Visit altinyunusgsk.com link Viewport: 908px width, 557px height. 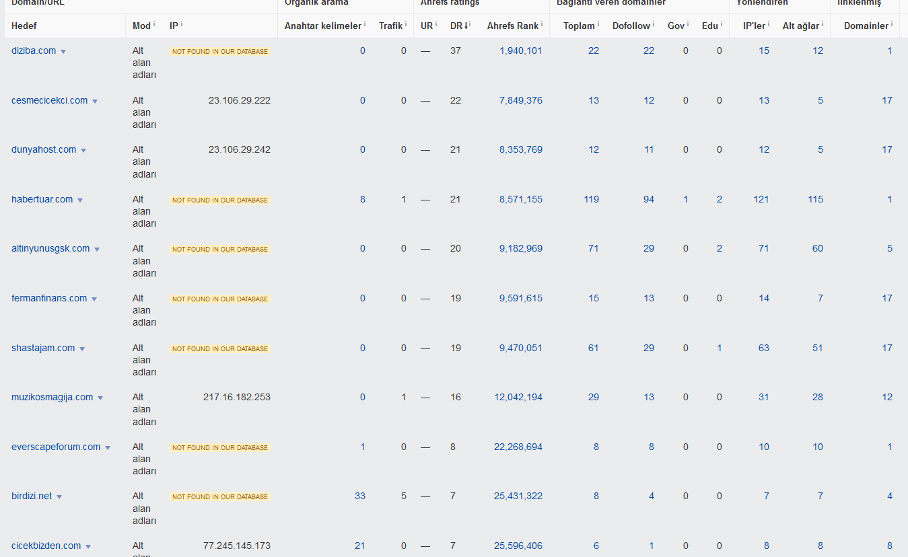(50, 248)
